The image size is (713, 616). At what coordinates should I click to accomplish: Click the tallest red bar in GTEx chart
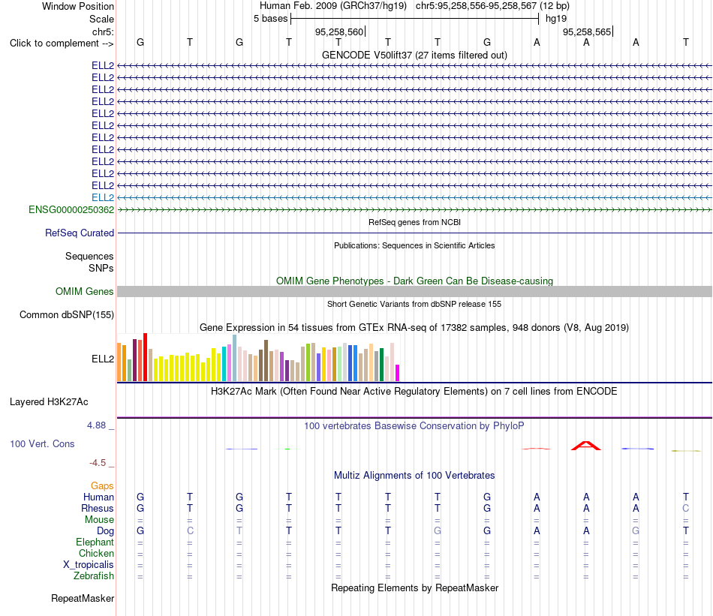tap(145, 357)
